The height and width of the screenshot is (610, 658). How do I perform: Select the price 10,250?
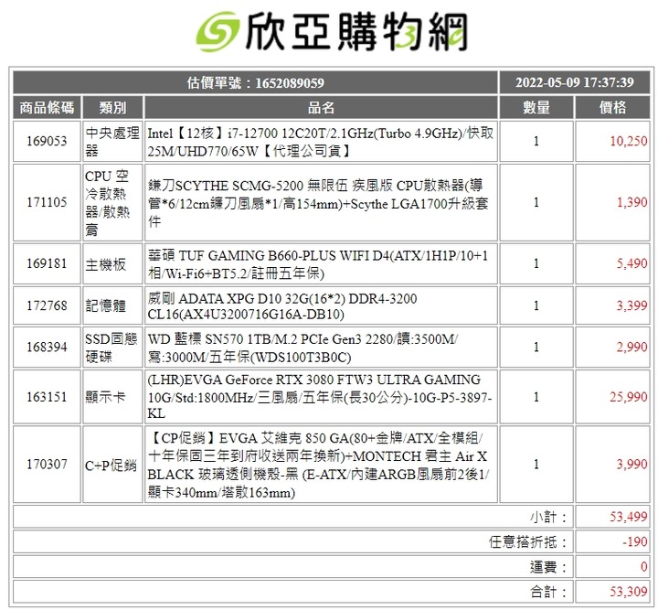[x=628, y=141]
